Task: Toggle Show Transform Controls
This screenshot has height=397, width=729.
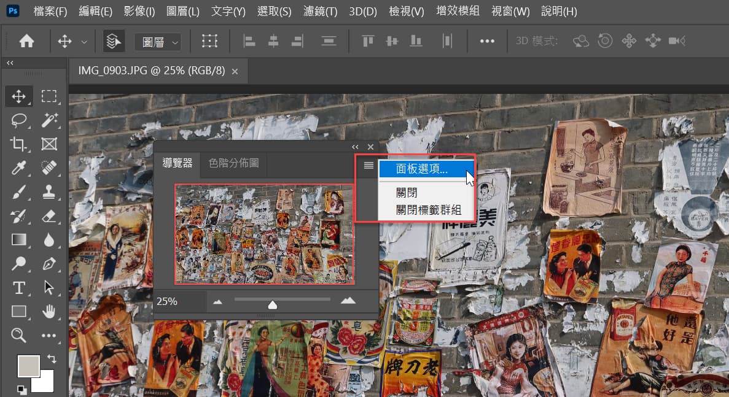Action: point(209,41)
